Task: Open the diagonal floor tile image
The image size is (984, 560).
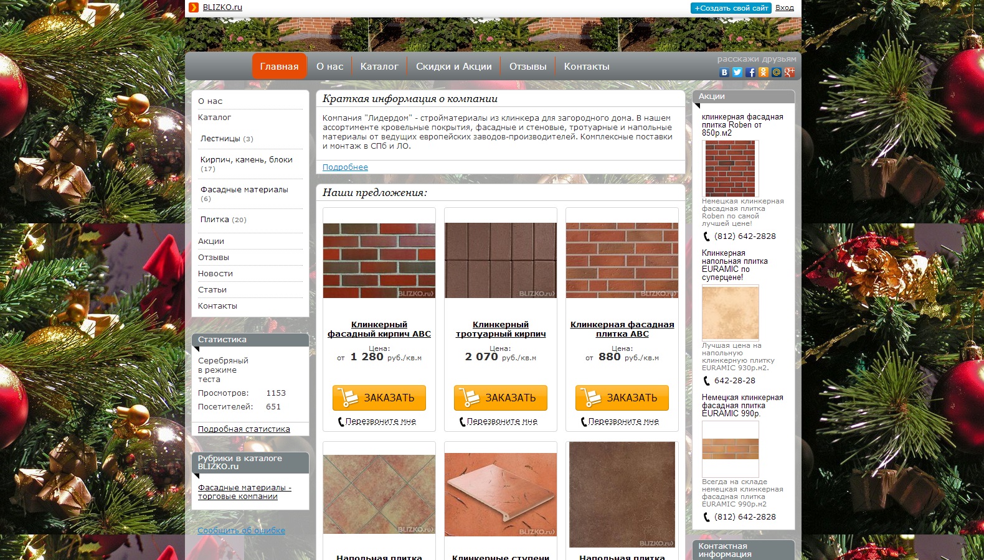Action: (379, 494)
